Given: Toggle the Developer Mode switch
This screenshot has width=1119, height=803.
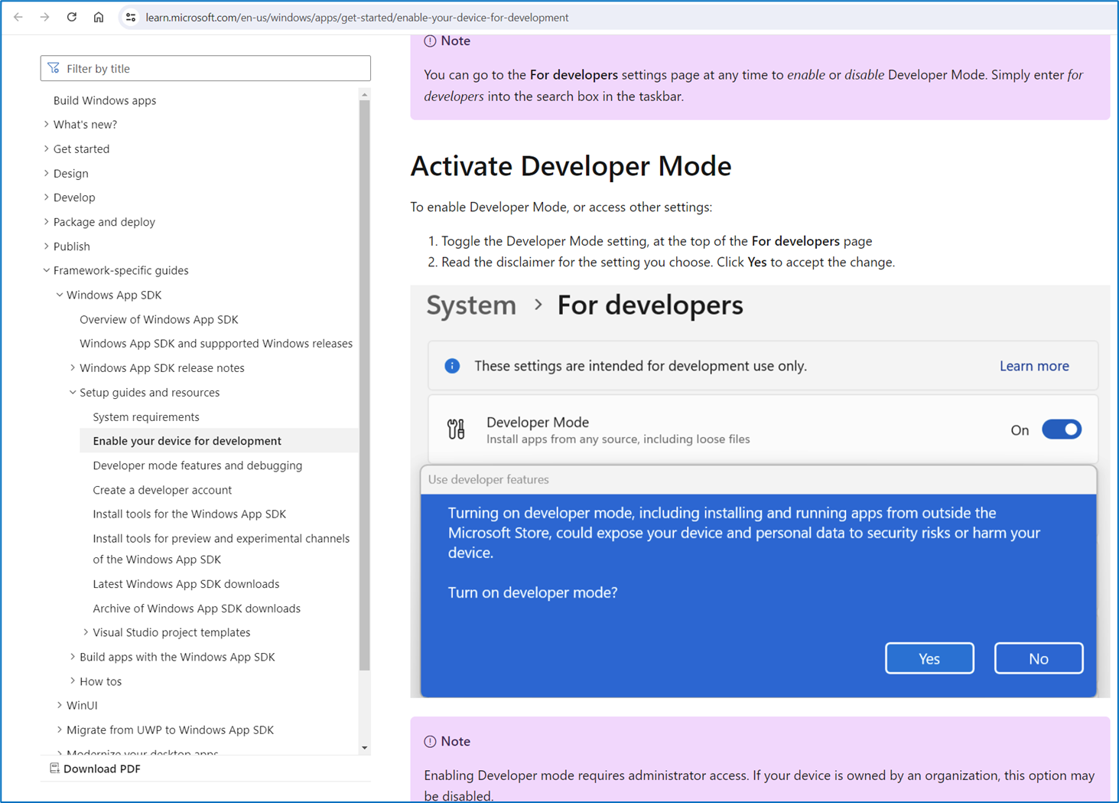Looking at the screenshot, I should 1062,429.
